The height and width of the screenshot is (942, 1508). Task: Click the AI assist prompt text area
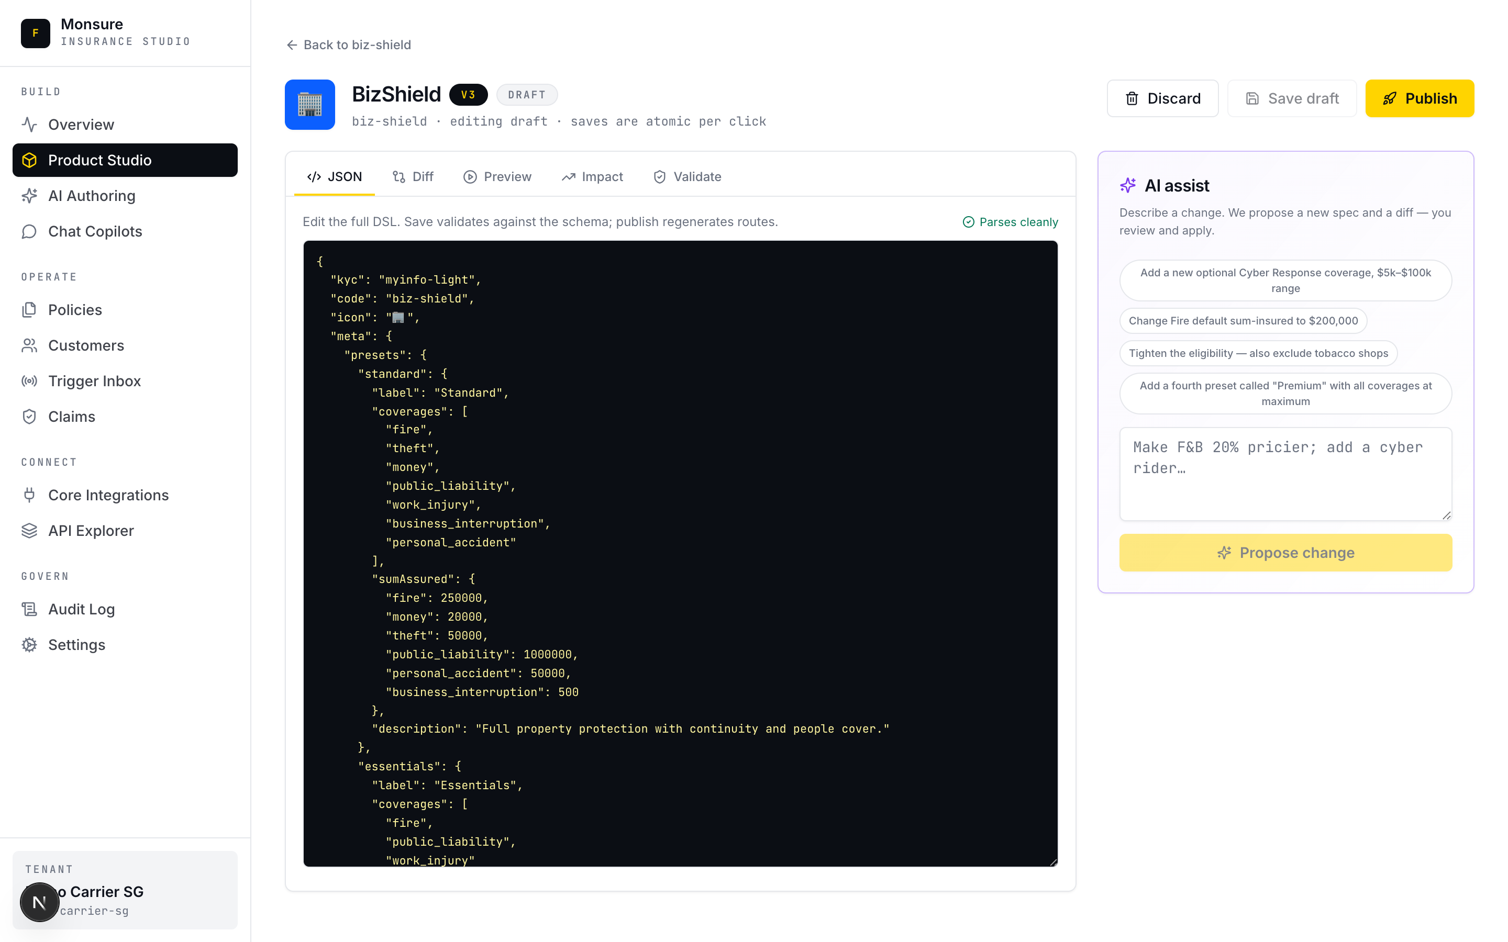tap(1285, 474)
